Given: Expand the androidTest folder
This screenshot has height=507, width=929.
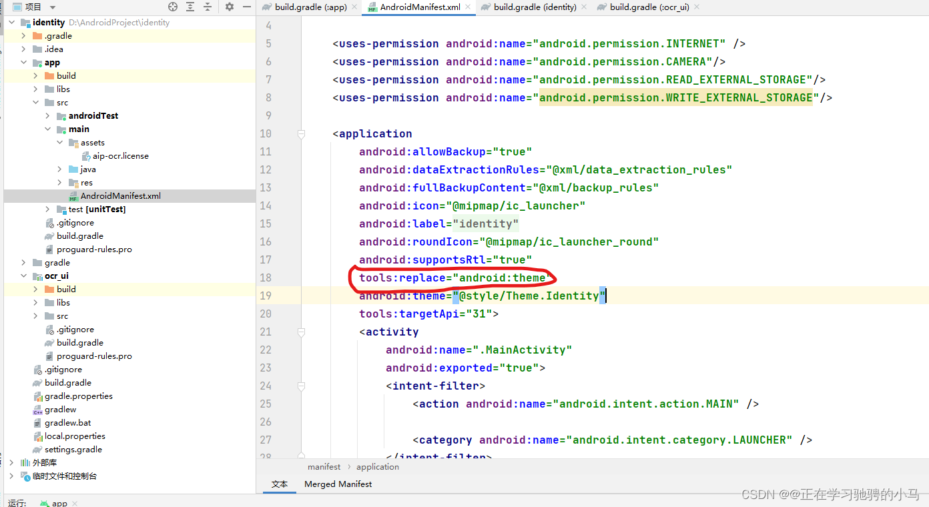Looking at the screenshot, I should [x=47, y=116].
